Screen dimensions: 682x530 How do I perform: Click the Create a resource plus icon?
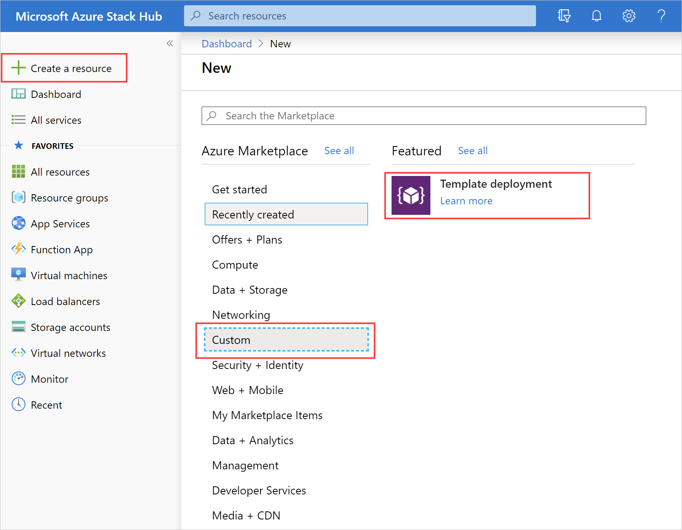tap(18, 68)
